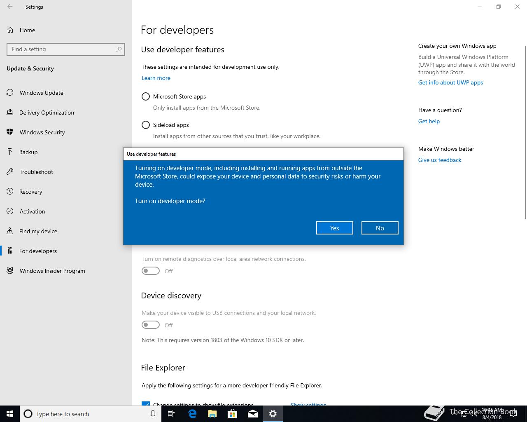Launch Microsoft Edge from taskbar
527x422 pixels.
coord(192,414)
